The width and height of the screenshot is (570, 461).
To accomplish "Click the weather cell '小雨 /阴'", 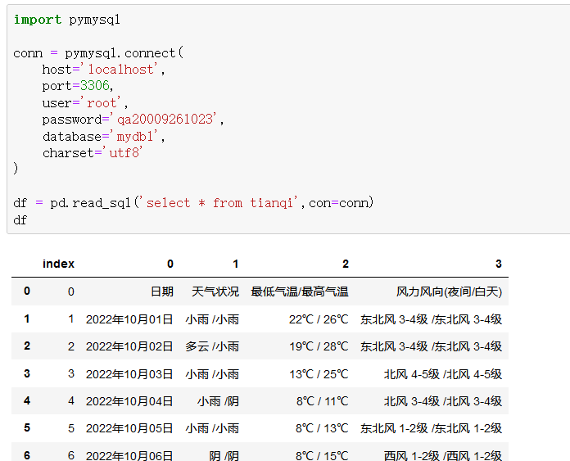I will 218,401.
